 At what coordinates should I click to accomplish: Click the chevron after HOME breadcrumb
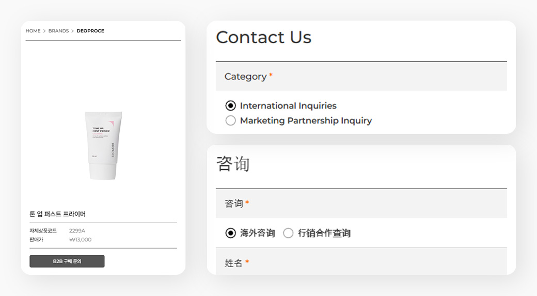pyautogui.click(x=44, y=31)
